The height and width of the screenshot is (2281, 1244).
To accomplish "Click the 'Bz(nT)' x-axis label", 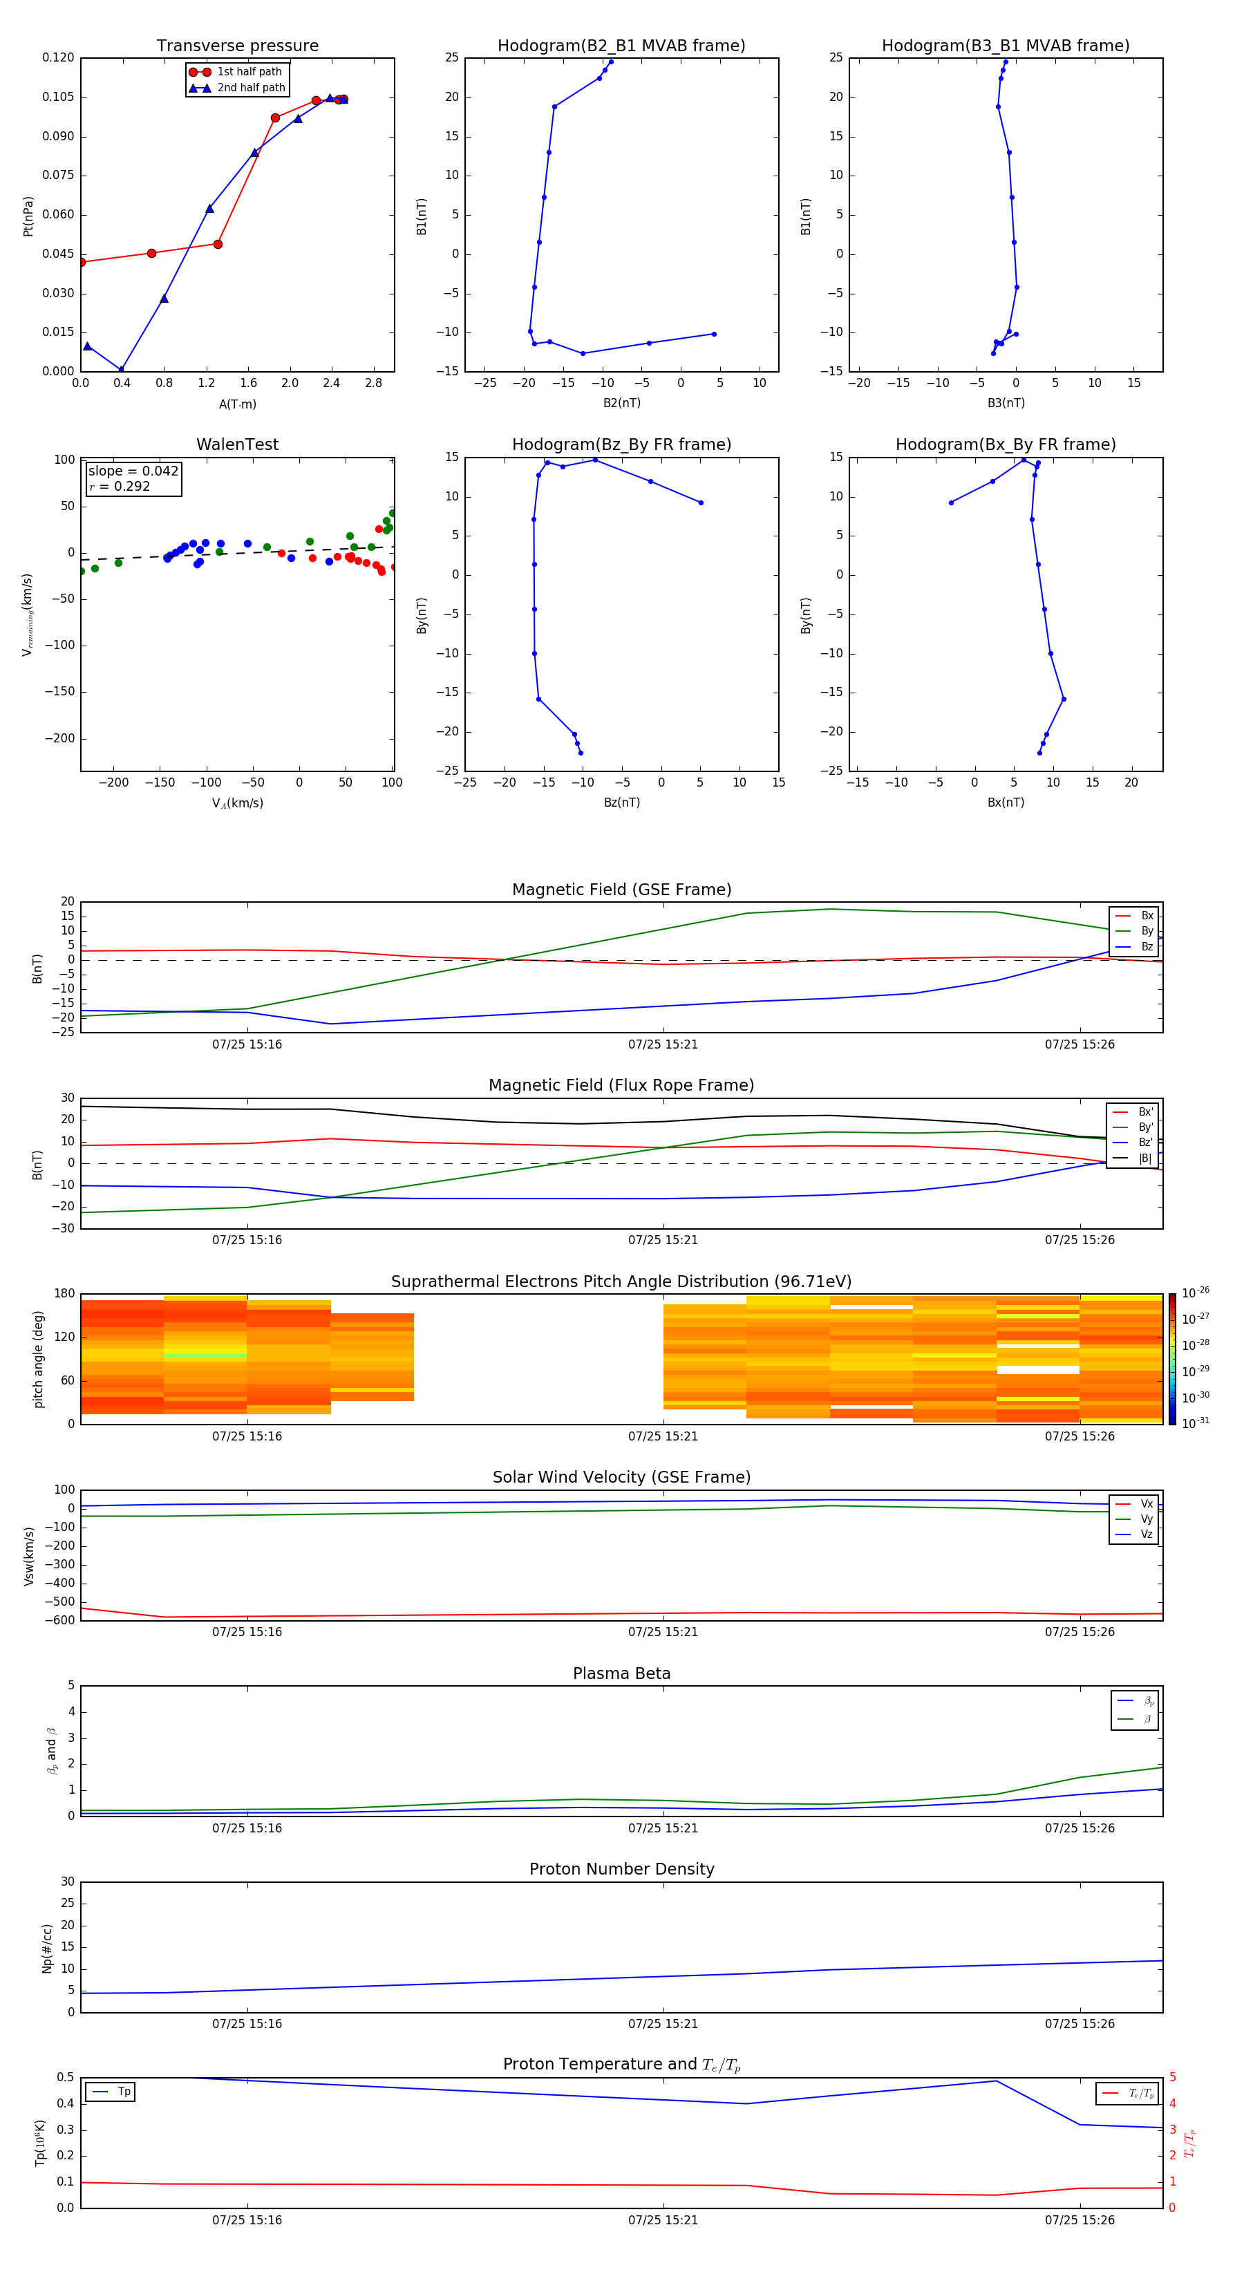I will pos(621,802).
